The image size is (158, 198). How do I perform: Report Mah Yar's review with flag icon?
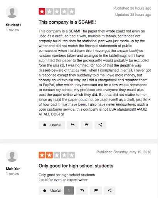point(96,190)
